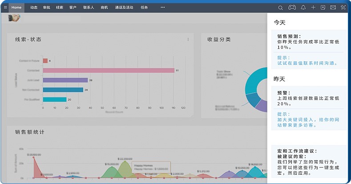Open the 客户 tab

73,8
